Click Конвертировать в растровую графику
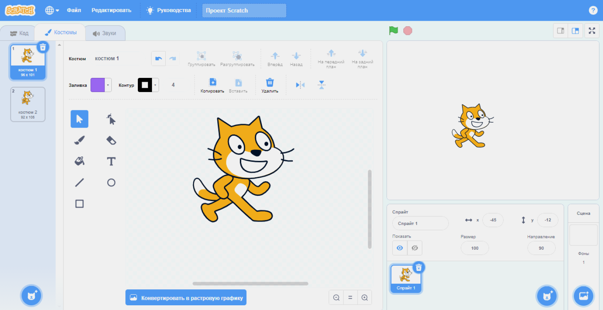The height and width of the screenshot is (310, 603). 186,297
